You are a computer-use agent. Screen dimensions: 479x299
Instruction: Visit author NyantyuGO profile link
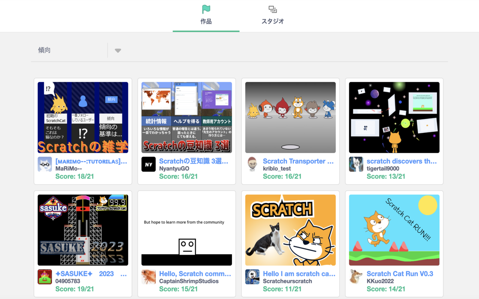coord(174,169)
